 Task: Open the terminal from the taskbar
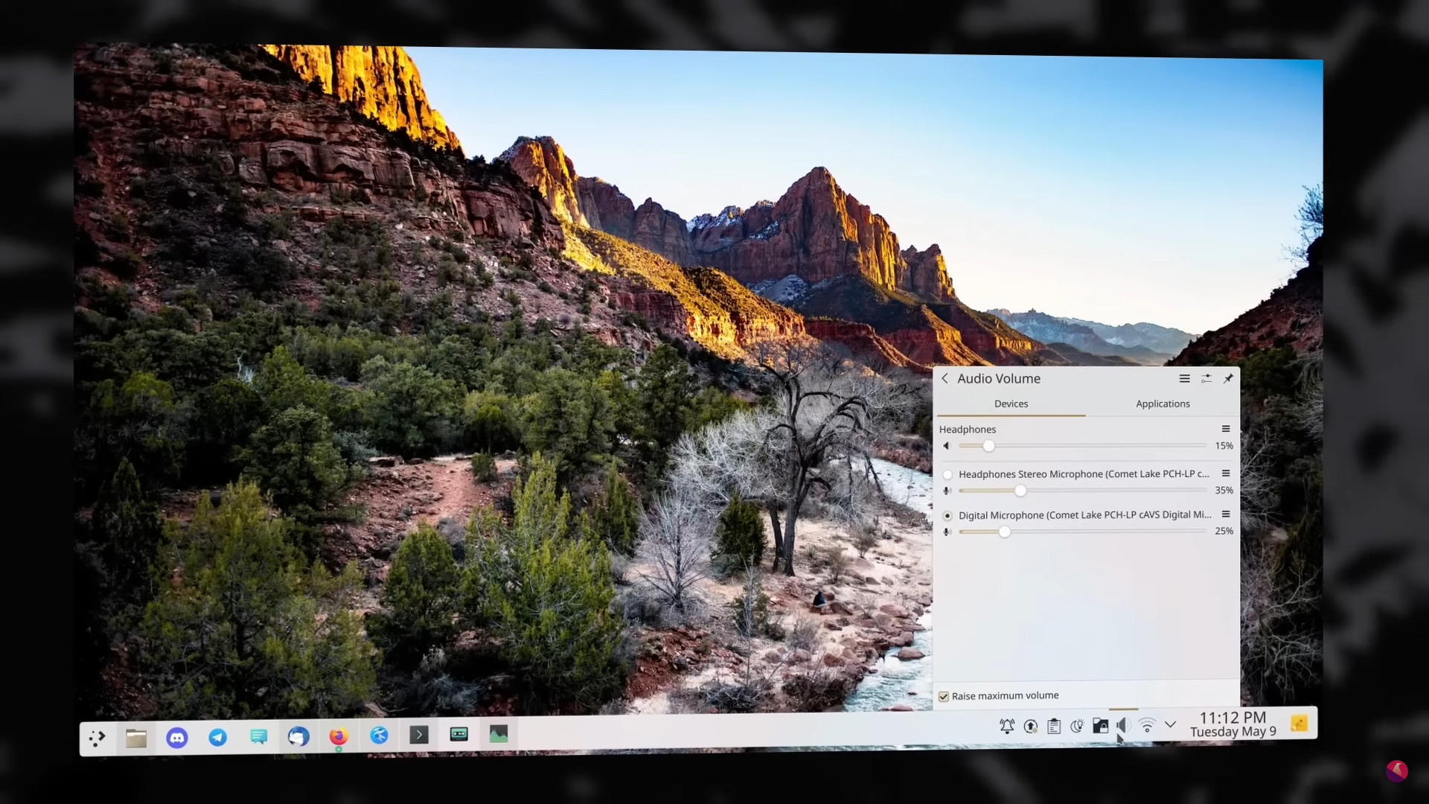tap(419, 736)
